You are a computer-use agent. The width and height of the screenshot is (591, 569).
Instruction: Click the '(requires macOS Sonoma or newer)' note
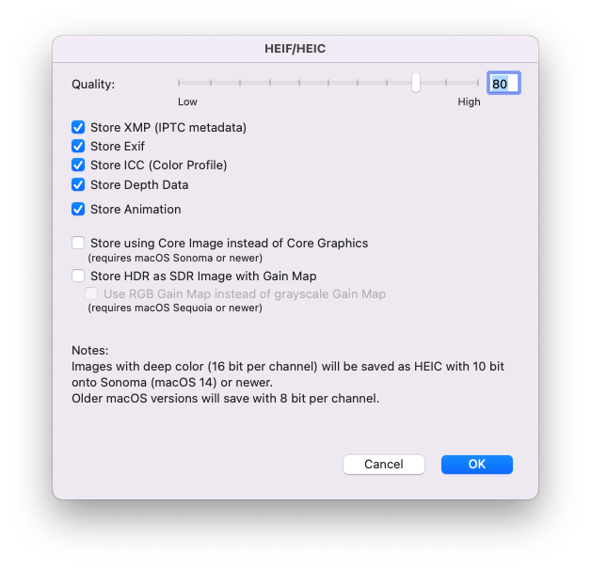coord(175,258)
